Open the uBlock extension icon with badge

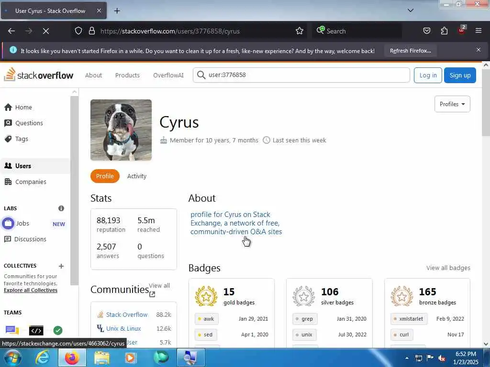pyautogui.click(x=462, y=30)
